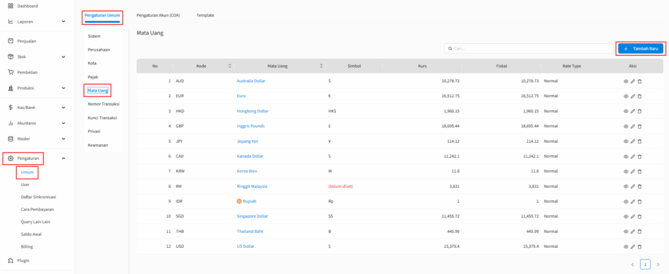Expand the Laporan menu chevron
Screen dimensions: 669x274
pos(63,22)
